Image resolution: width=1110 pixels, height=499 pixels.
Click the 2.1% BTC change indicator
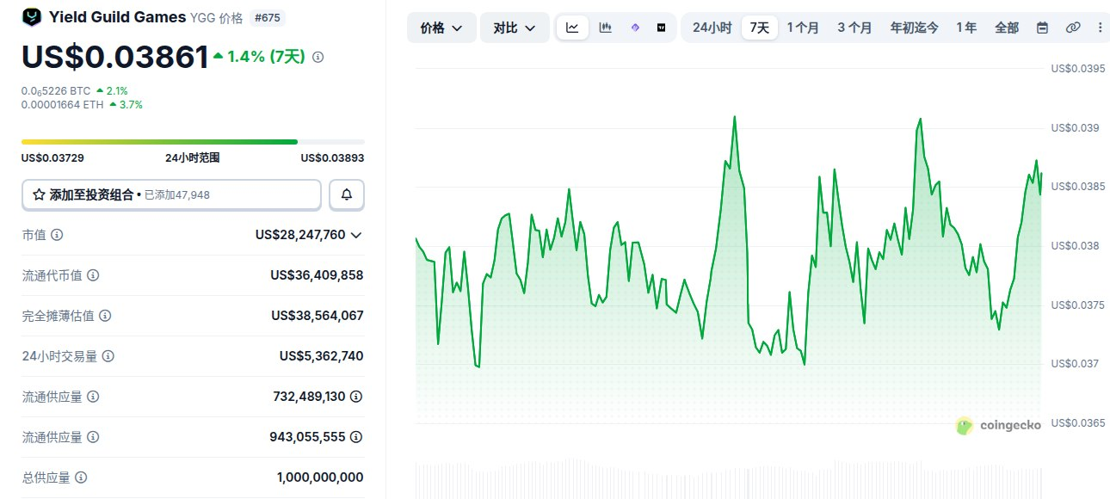(x=112, y=90)
